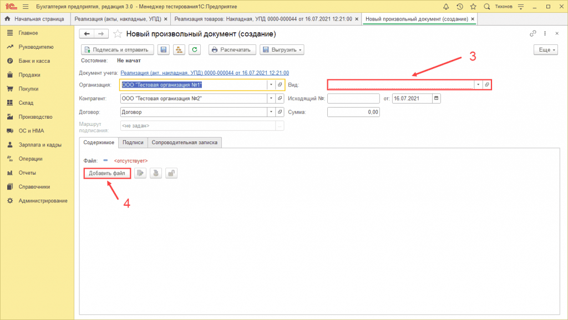Viewport: 568px width, 320px height.
Task: Open Продажи section in sidebar
Action: pos(29,75)
